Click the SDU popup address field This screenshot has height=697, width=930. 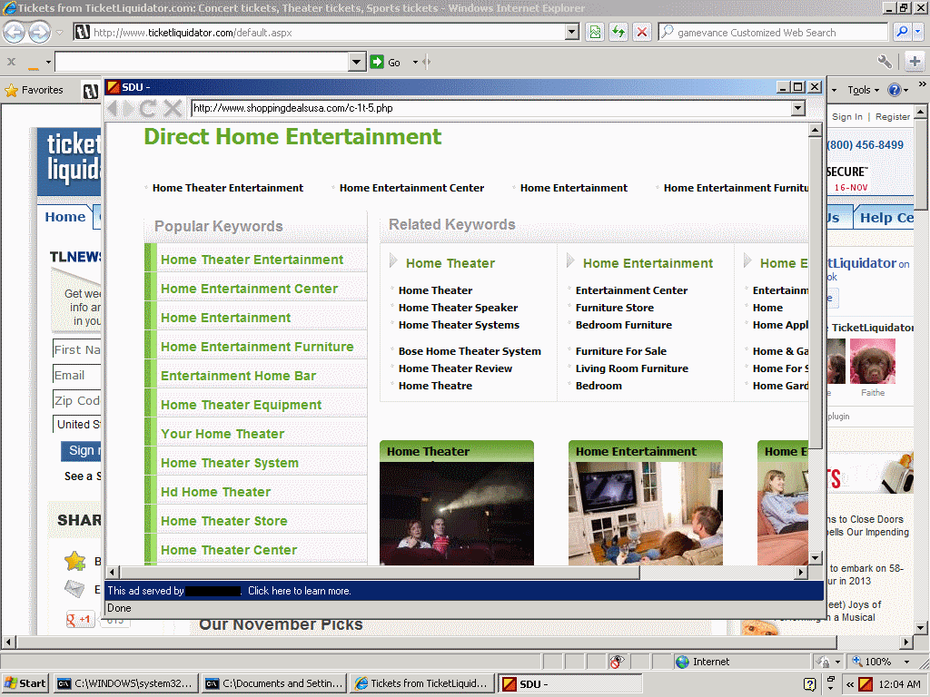491,108
